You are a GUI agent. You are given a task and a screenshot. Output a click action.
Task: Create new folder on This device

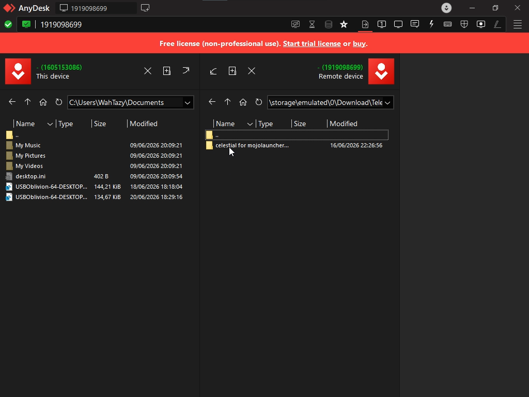167,70
